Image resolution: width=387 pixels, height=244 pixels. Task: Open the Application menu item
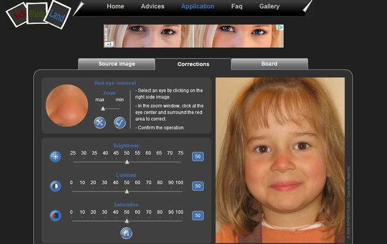(x=198, y=6)
